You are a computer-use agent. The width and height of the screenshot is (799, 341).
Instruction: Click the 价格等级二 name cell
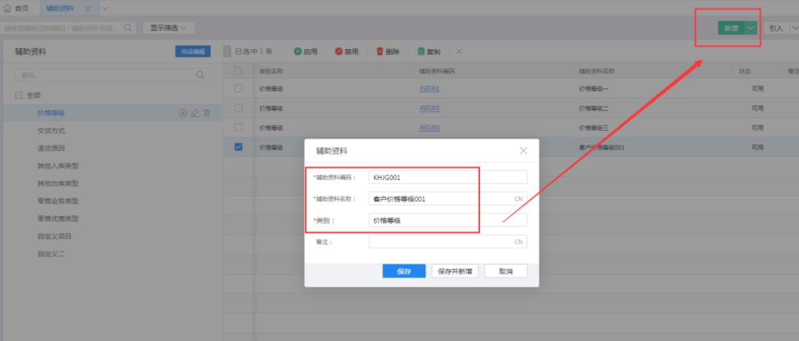click(x=594, y=108)
